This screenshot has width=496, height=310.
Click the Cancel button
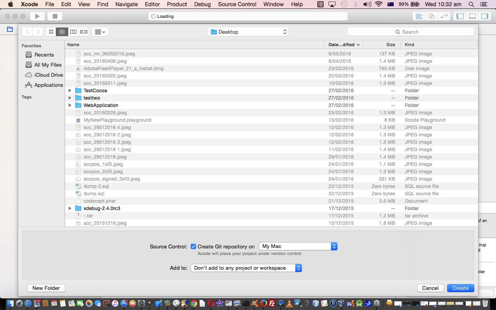[430, 288]
